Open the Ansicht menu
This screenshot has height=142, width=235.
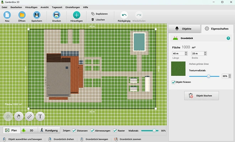(45, 7)
